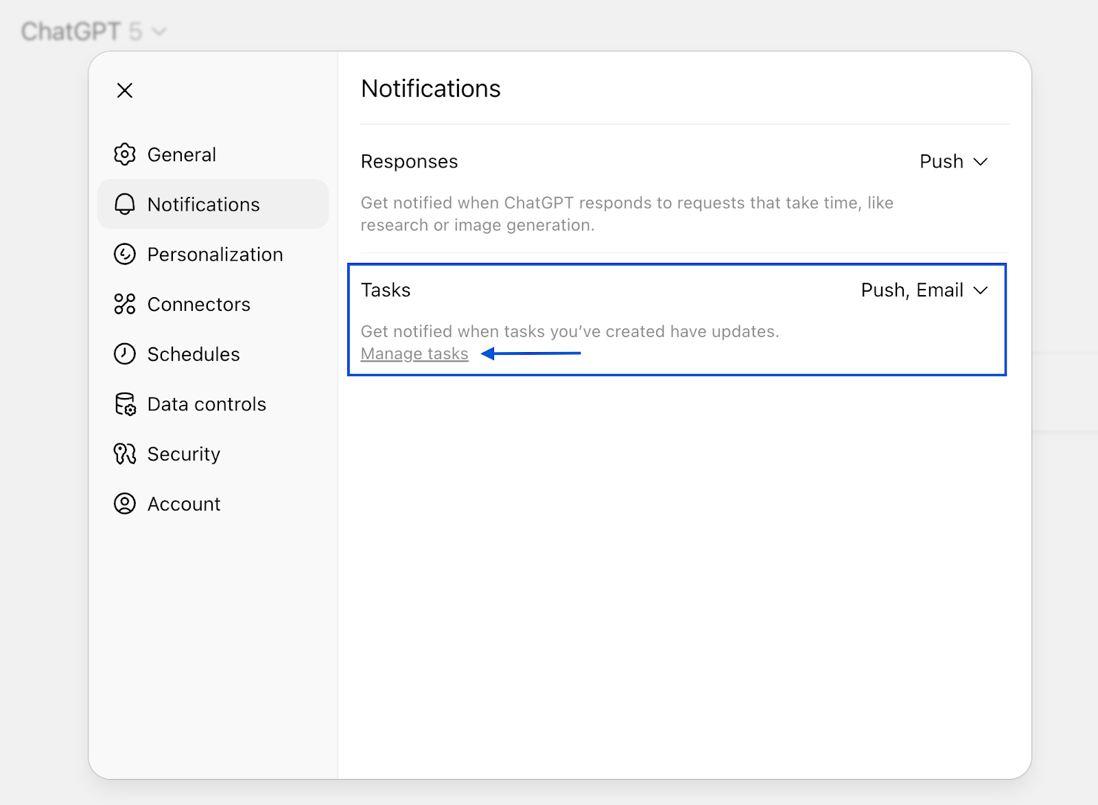The height and width of the screenshot is (805, 1098).
Task: Click the Tasks label
Action: tap(386, 290)
